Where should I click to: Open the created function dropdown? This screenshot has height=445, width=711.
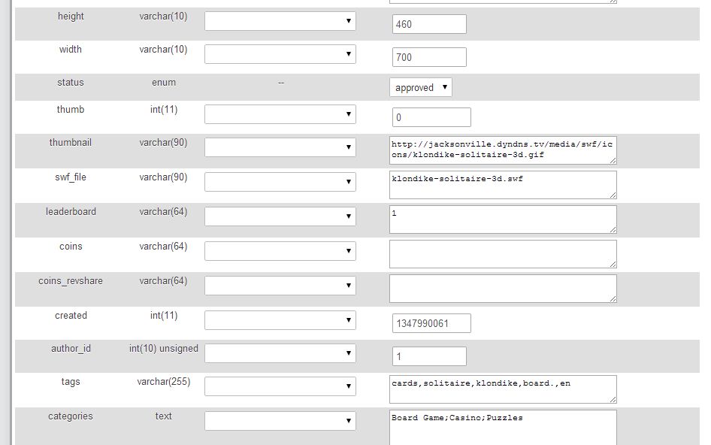(x=280, y=320)
